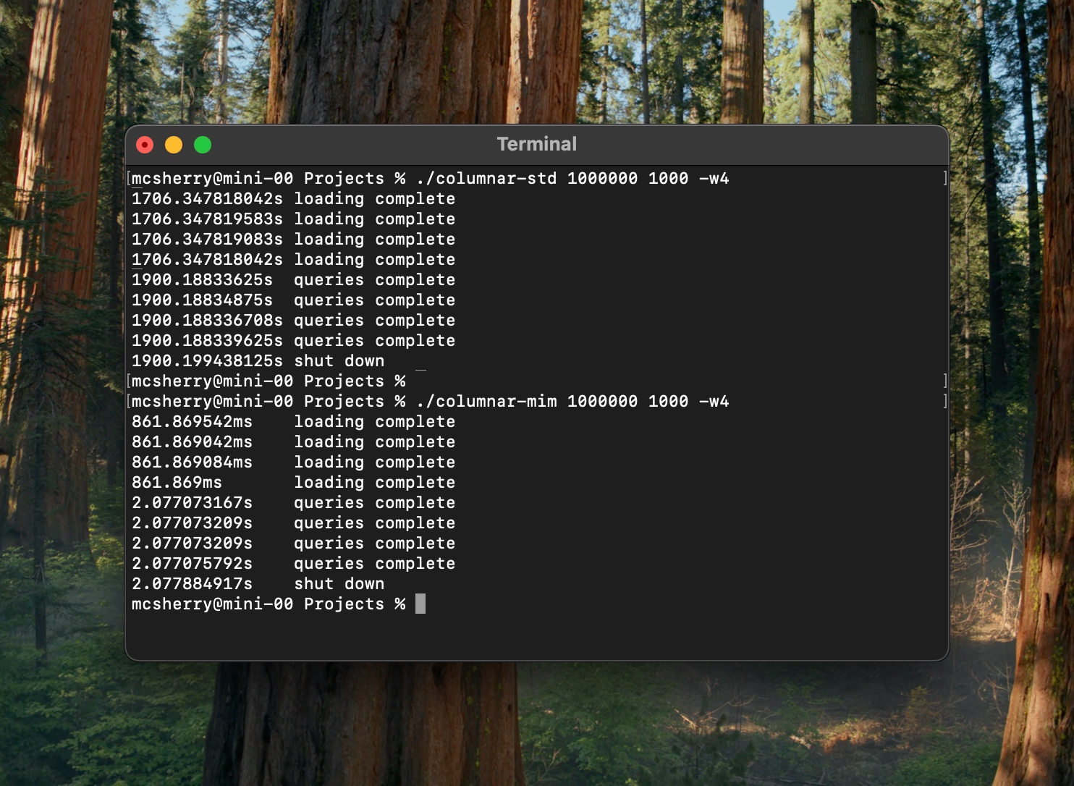1074x786 pixels.
Task: Select the 1706.347819083s loading complete line
Action: click(293, 240)
